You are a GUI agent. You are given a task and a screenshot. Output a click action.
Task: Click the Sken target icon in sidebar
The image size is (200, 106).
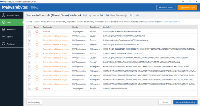[3, 22]
